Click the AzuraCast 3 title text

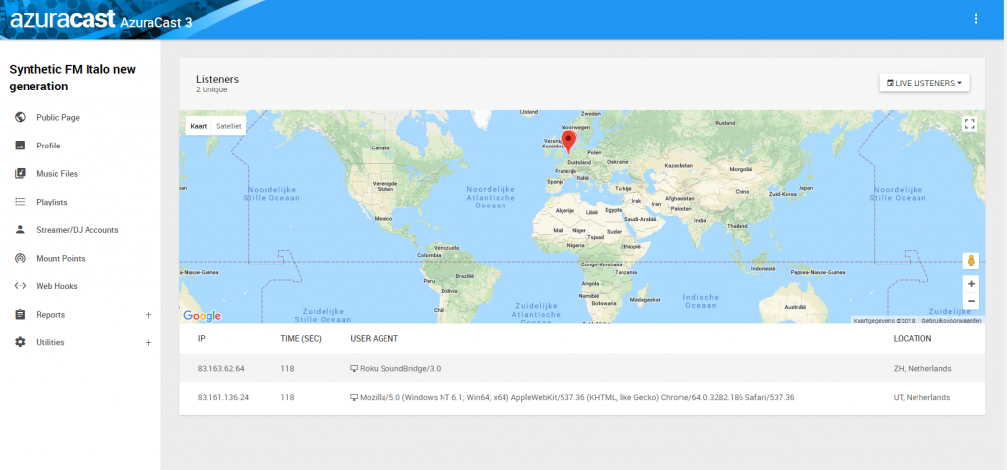pyautogui.click(x=156, y=22)
